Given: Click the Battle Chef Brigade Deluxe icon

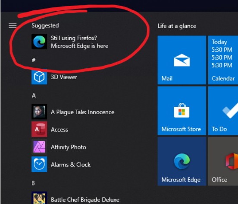Looking at the screenshot, I should [39, 198].
